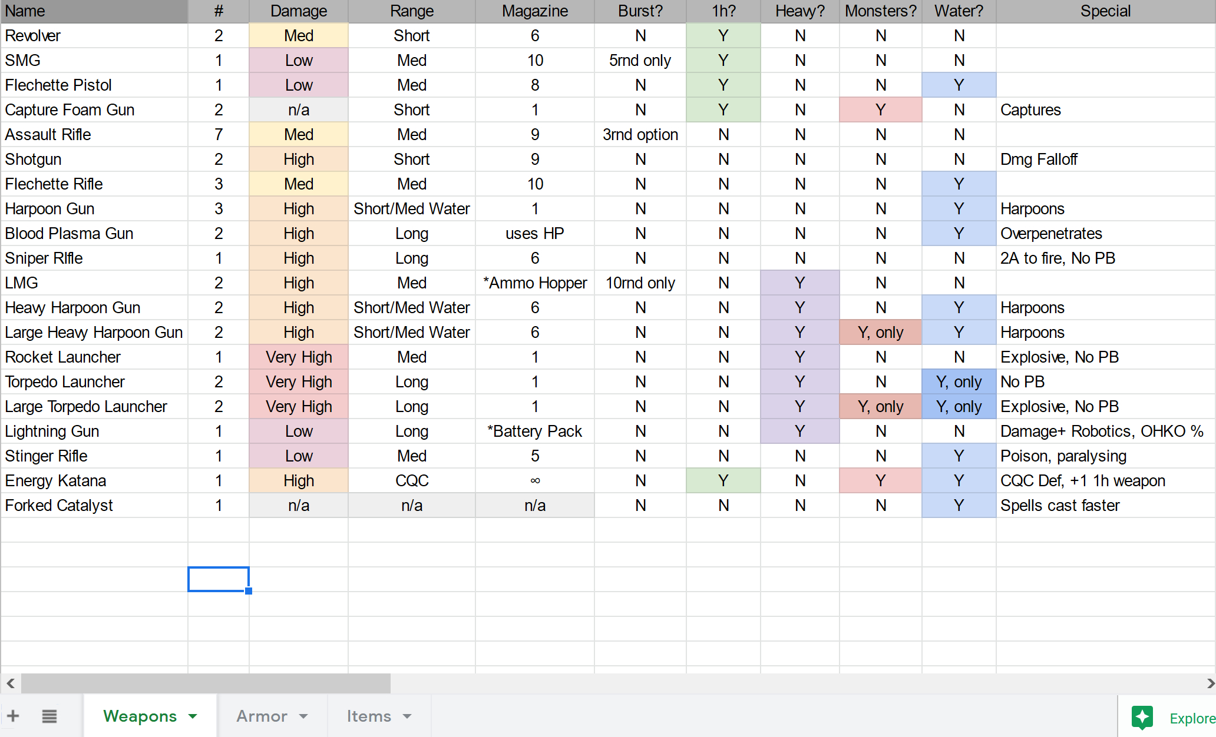1216x737 pixels.
Task: Click the green Explore star icon
Action: pos(1142,717)
